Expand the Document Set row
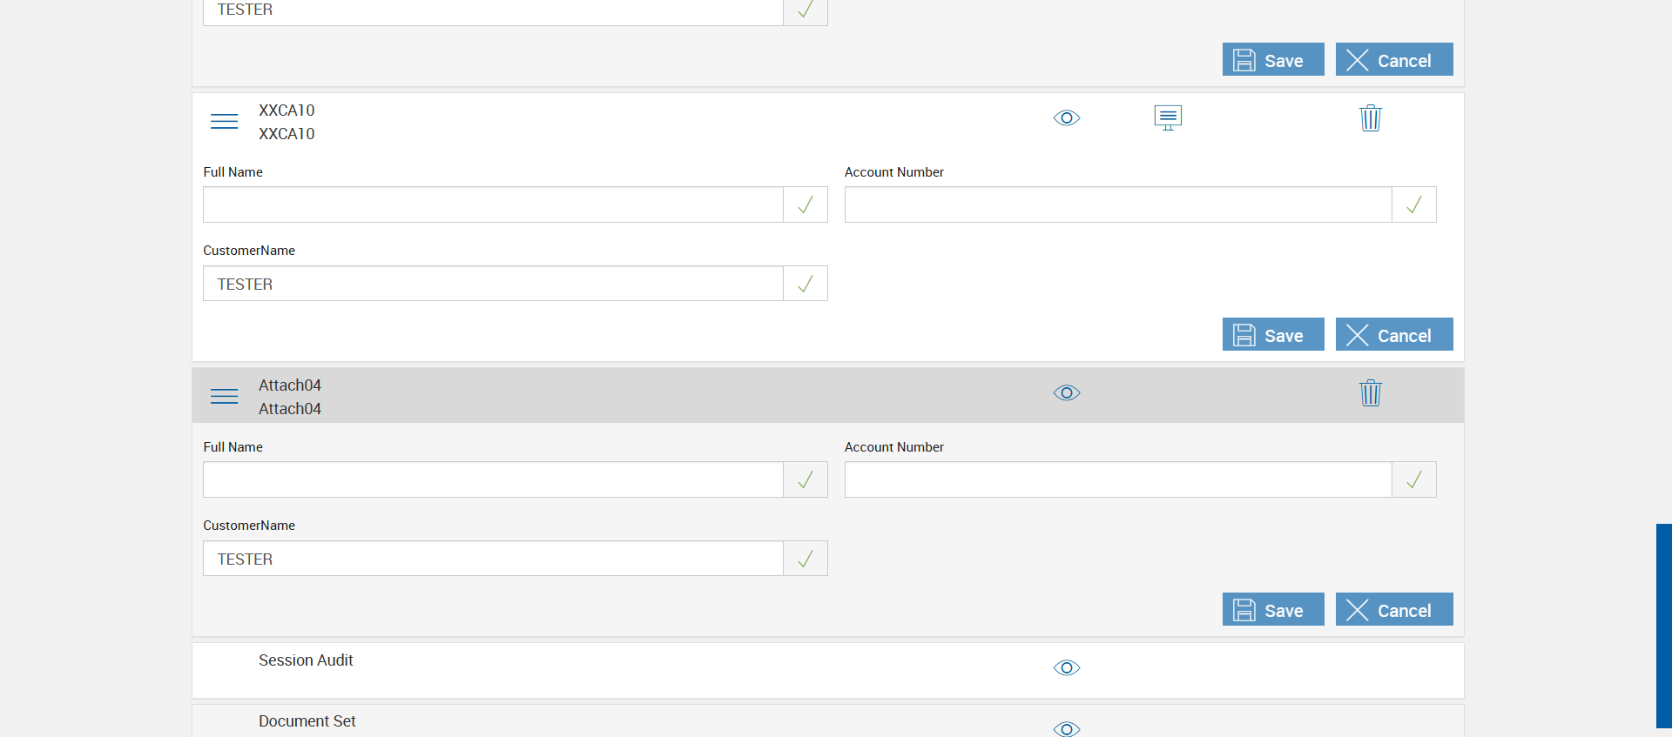Image resolution: width=1672 pixels, height=737 pixels. [x=307, y=721]
